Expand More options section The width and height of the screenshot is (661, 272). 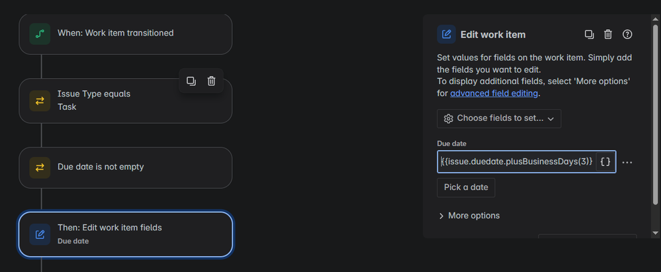click(469, 216)
